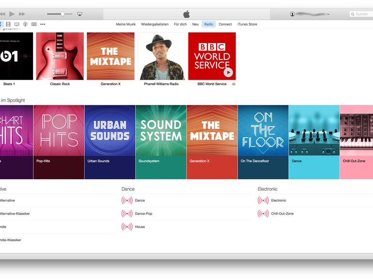Select the Indie-Klassiker station
Screen dimensions: 373x280
pos(11,240)
